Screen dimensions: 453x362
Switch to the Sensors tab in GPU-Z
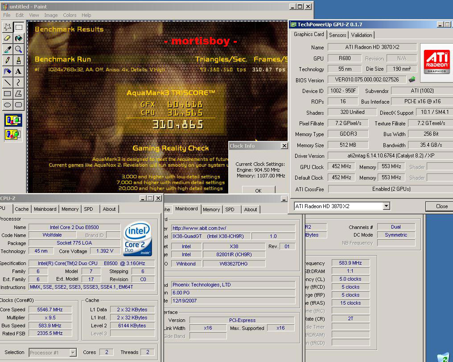pos(338,35)
